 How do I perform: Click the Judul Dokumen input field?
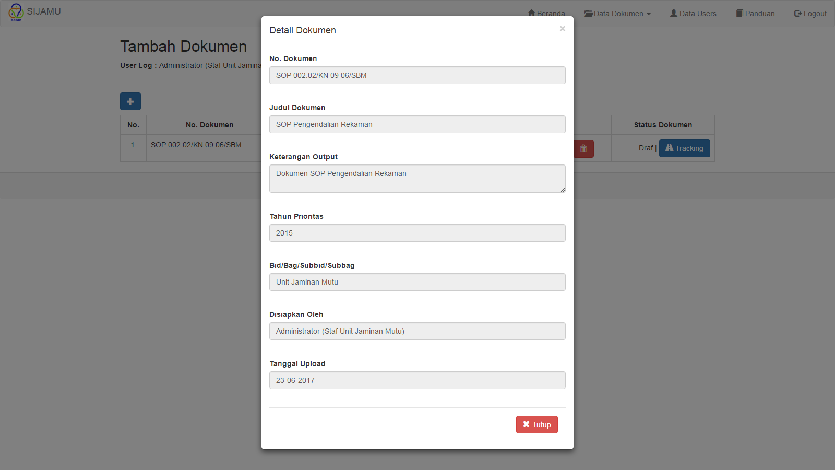click(x=417, y=124)
